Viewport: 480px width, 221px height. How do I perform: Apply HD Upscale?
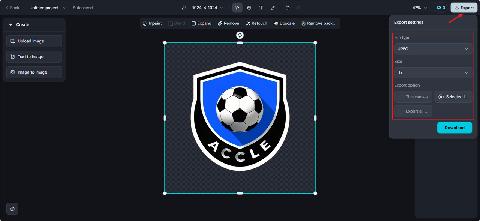[284, 23]
